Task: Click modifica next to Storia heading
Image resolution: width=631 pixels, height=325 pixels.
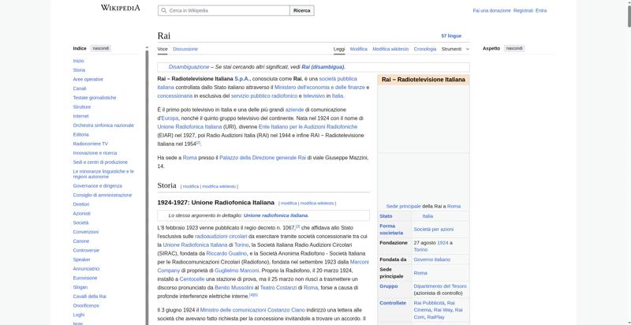Action: (191, 187)
